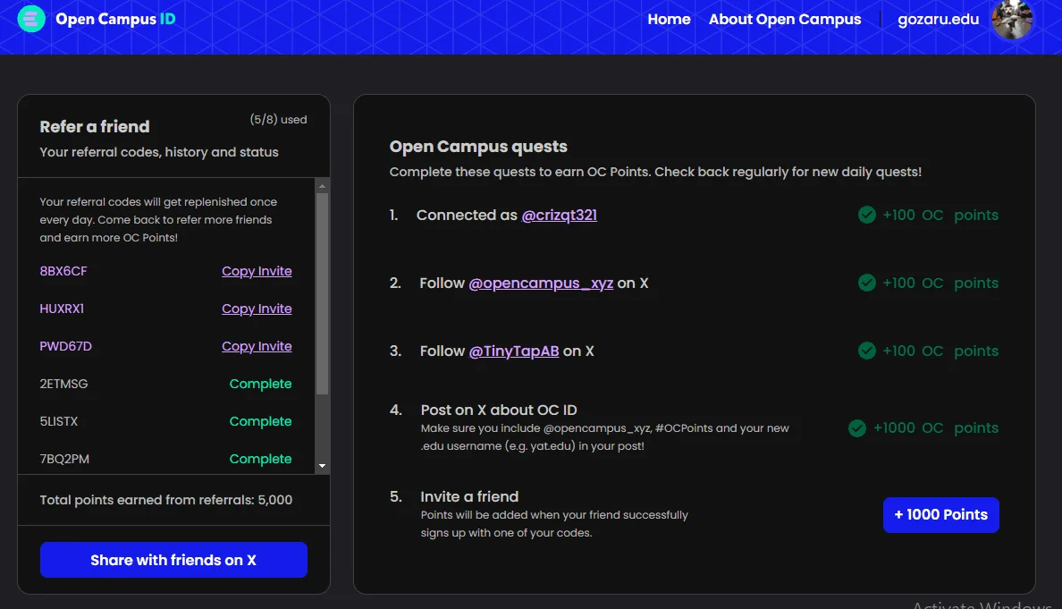Click +100 OC points for @opencampus_xyz quest
1062x609 pixels.
[940, 283]
